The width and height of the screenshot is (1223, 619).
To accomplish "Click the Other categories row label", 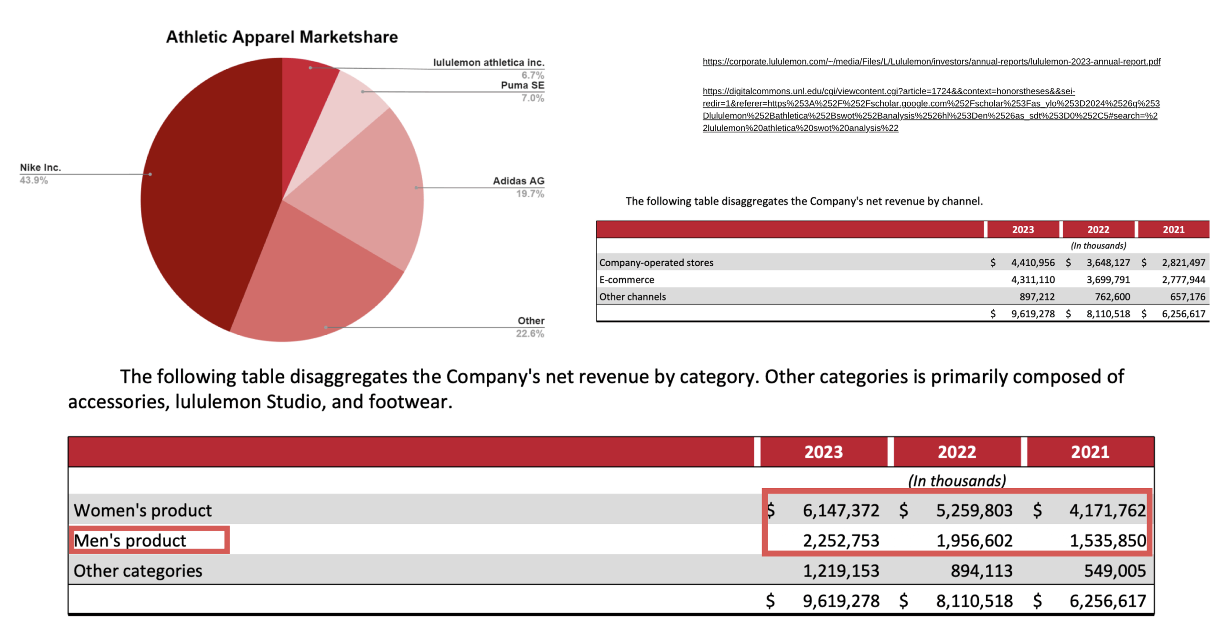I will pyautogui.click(x=138, y=570).
